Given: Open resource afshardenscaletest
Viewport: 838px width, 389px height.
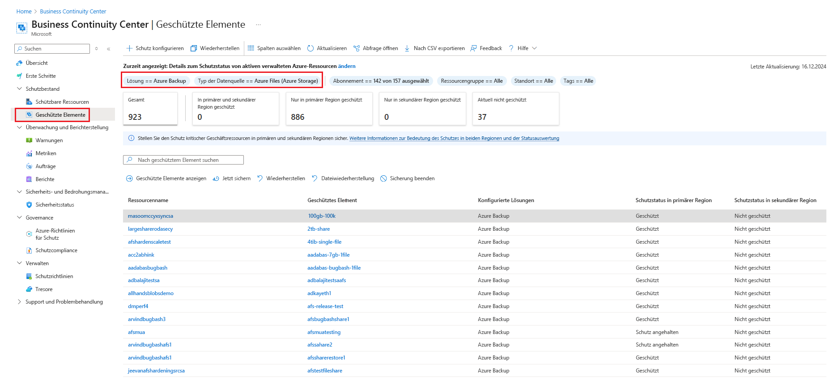Looking at the screenshot, I should (x=149, y=242).
